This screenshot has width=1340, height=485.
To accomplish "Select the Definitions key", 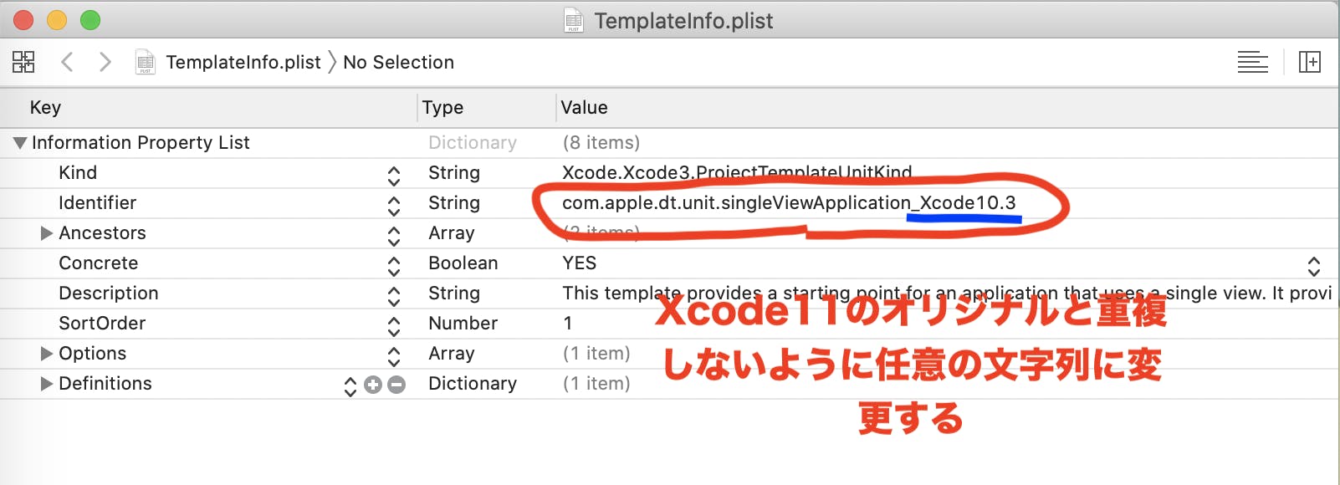I will tap(105, 384).
